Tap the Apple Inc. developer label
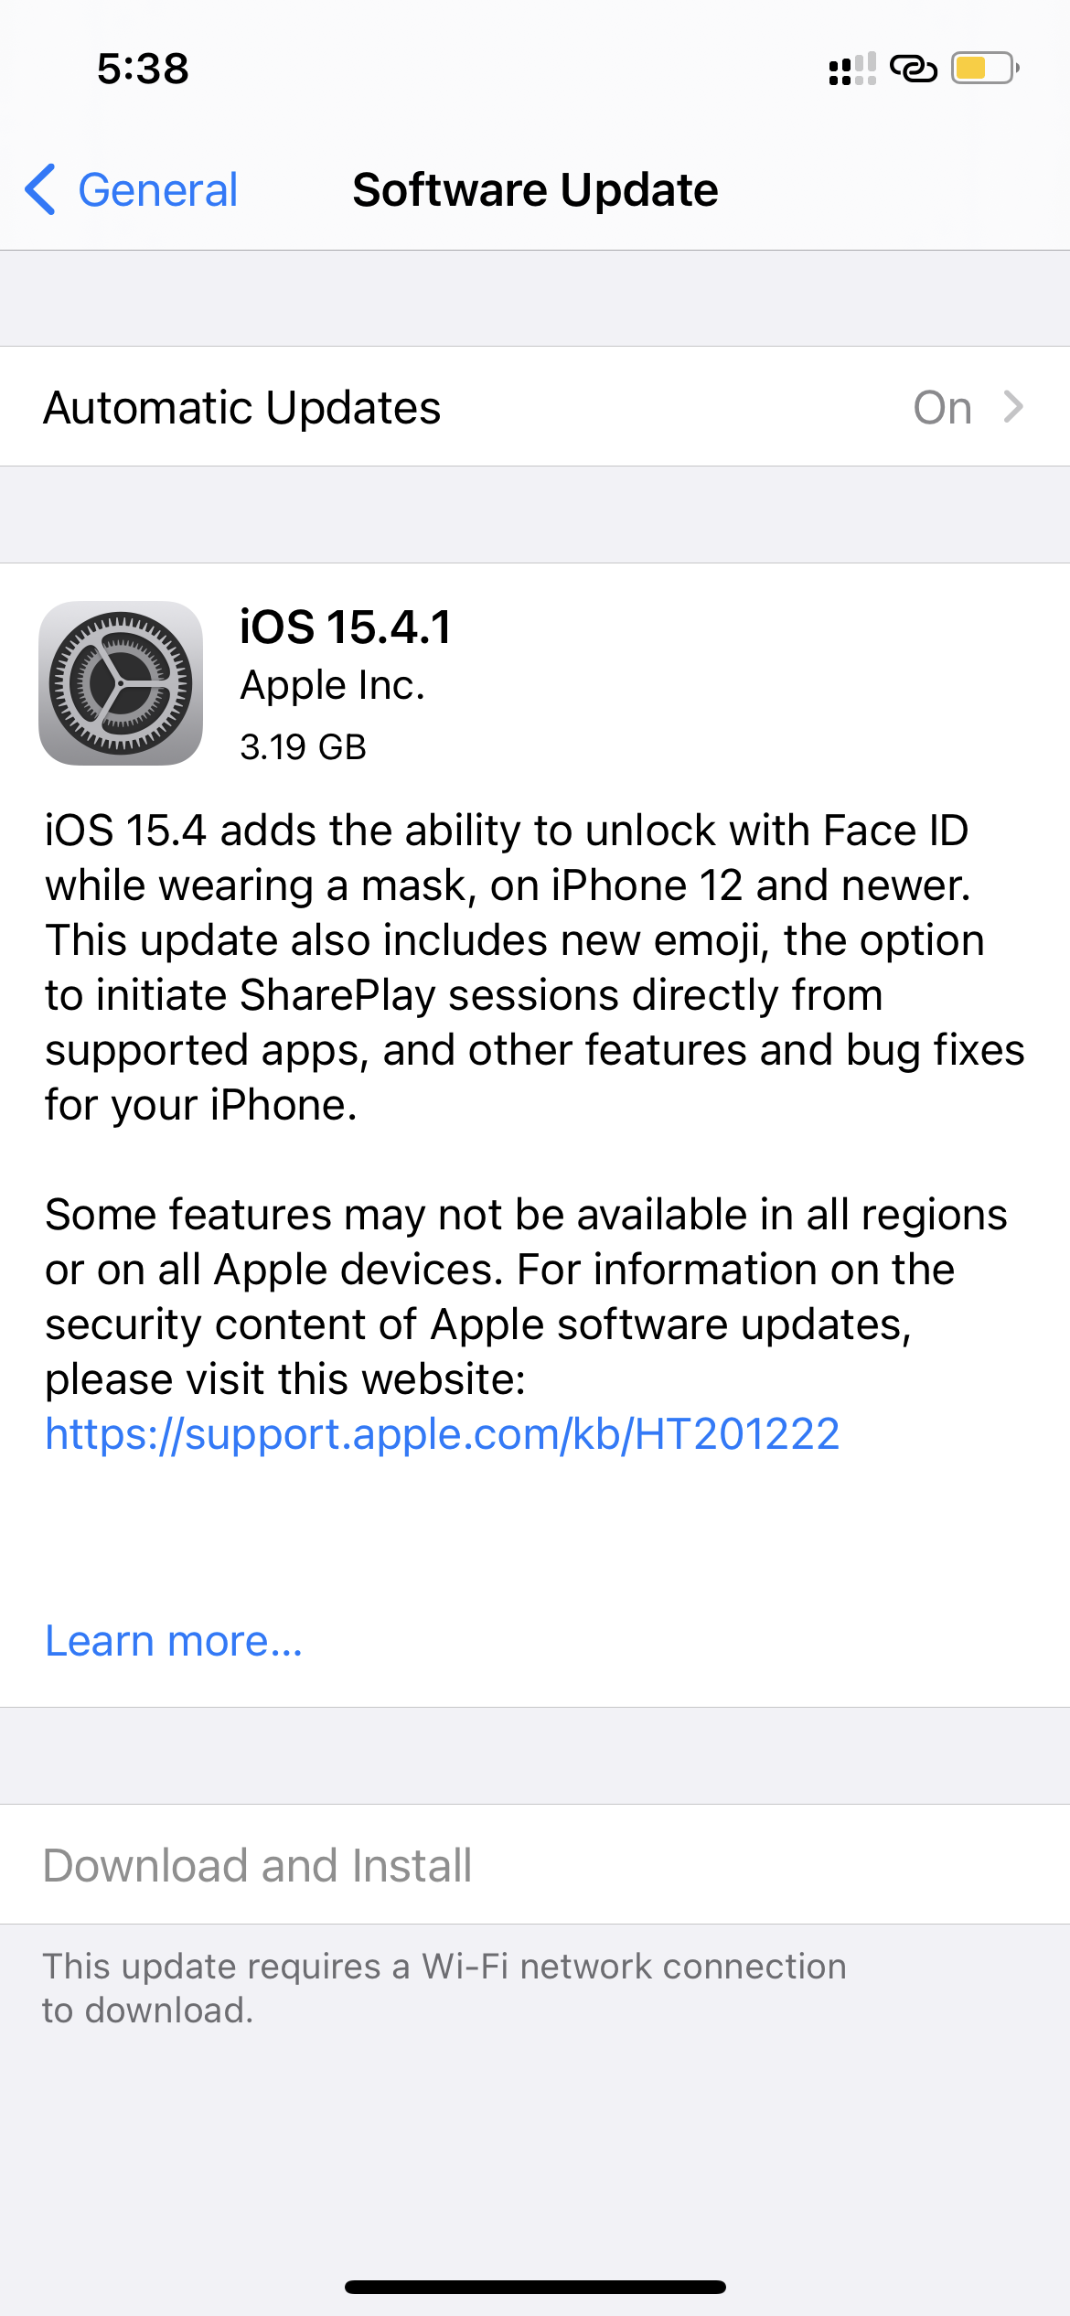Screen dimensions: 1070x2316 (333, 685)
